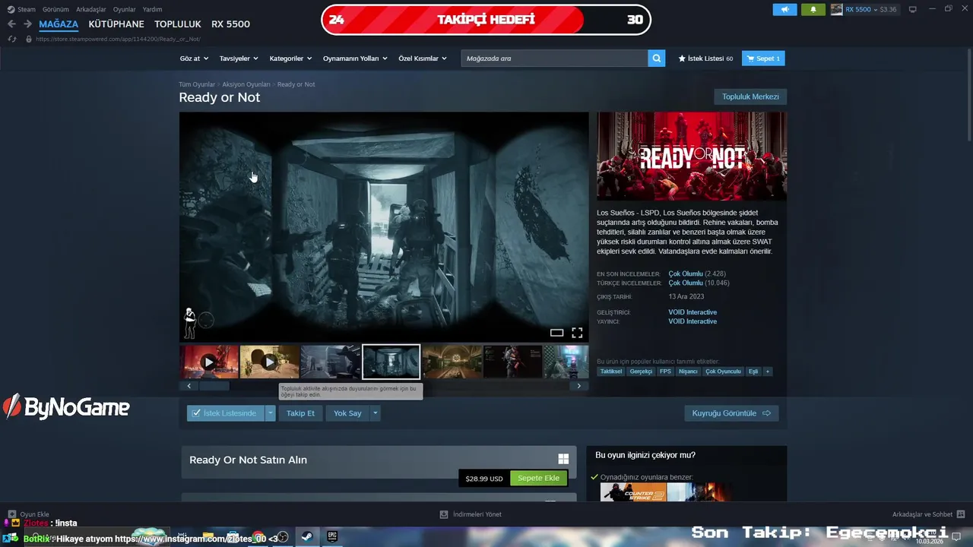
Task: Click the cart icon in Sepet button
Action: 750,58
